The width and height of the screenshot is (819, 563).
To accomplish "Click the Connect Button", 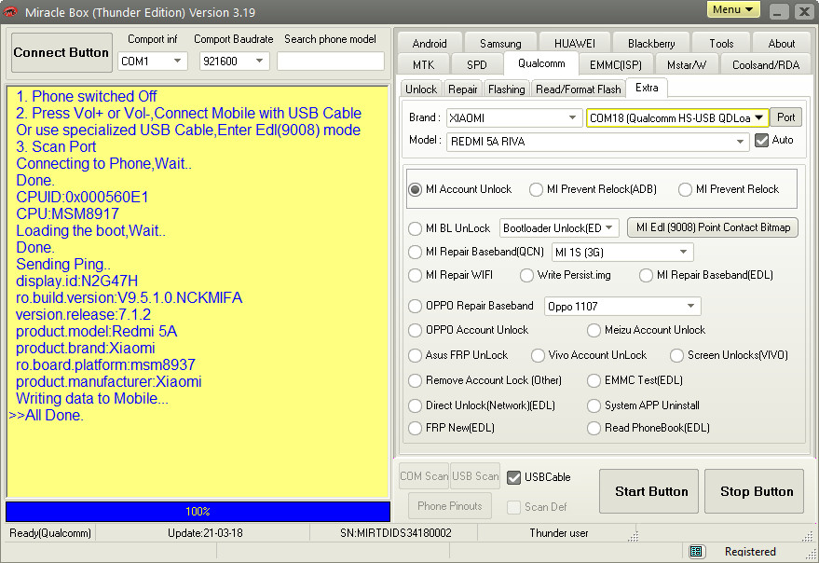I will point(61,52).
